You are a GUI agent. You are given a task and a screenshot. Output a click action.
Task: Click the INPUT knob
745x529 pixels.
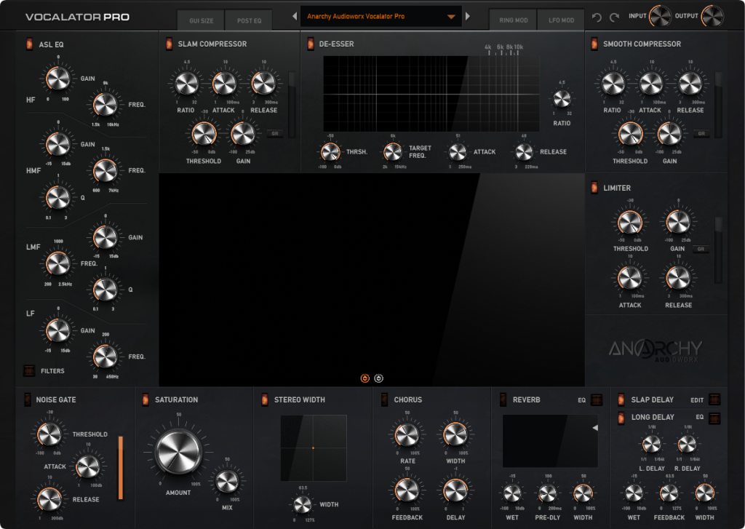[660, 16]
